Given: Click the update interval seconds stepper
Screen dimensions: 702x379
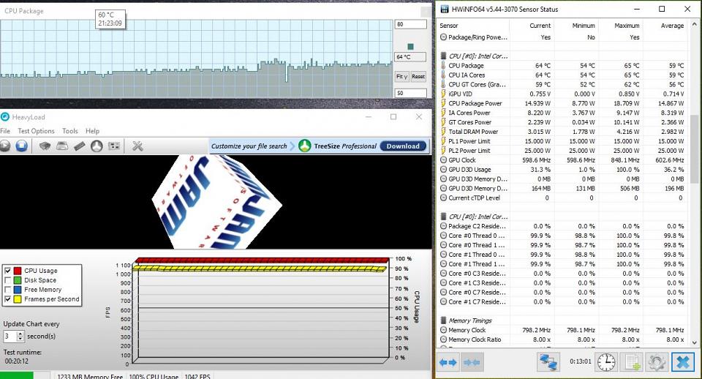Looking at the screenshot, I should tap(20, 336).
